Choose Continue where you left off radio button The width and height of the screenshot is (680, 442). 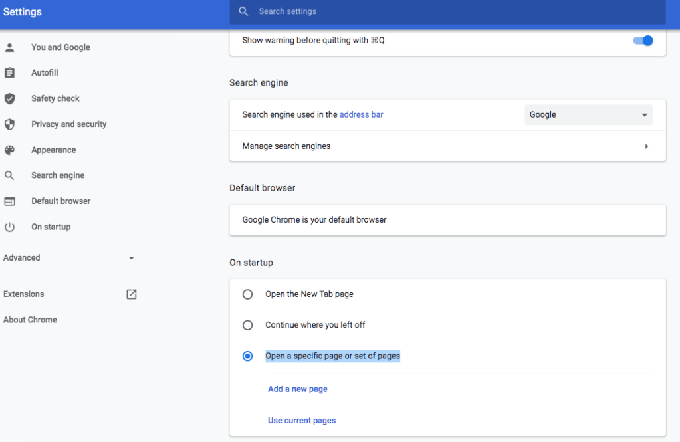pyautogui.click(x=248, y=325)
